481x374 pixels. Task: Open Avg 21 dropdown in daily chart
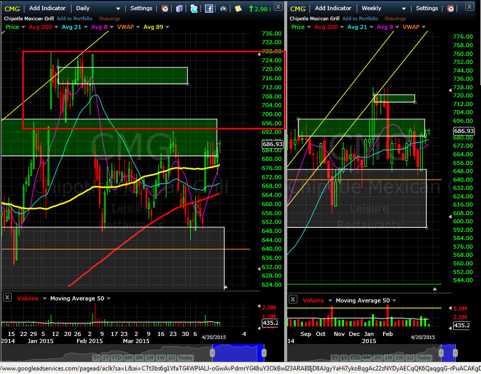(x=86, y=27)
